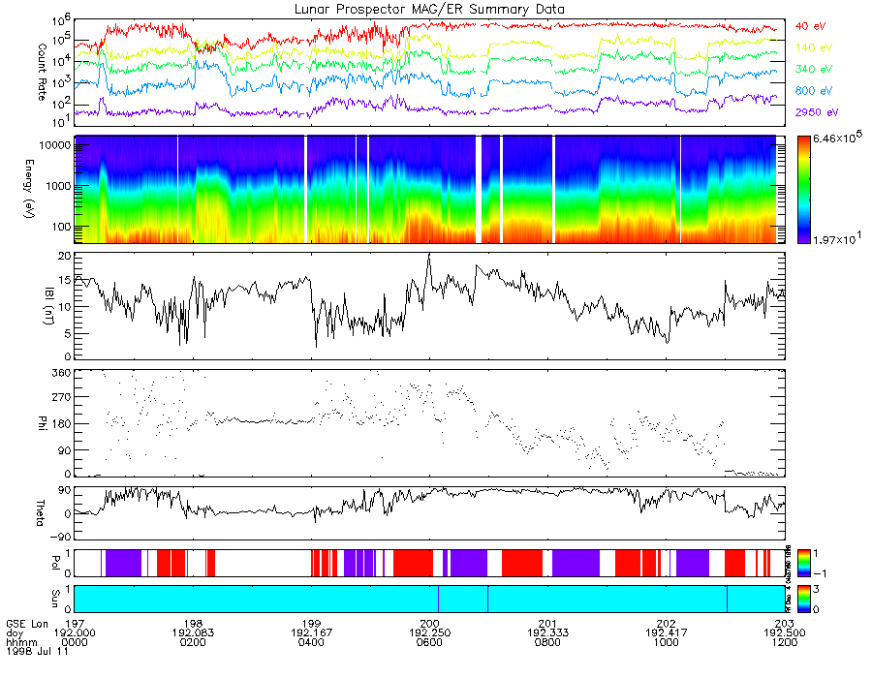
Task: Click the 'Pol' axis label
Action: pyautogui.click(x=55, y=563)
